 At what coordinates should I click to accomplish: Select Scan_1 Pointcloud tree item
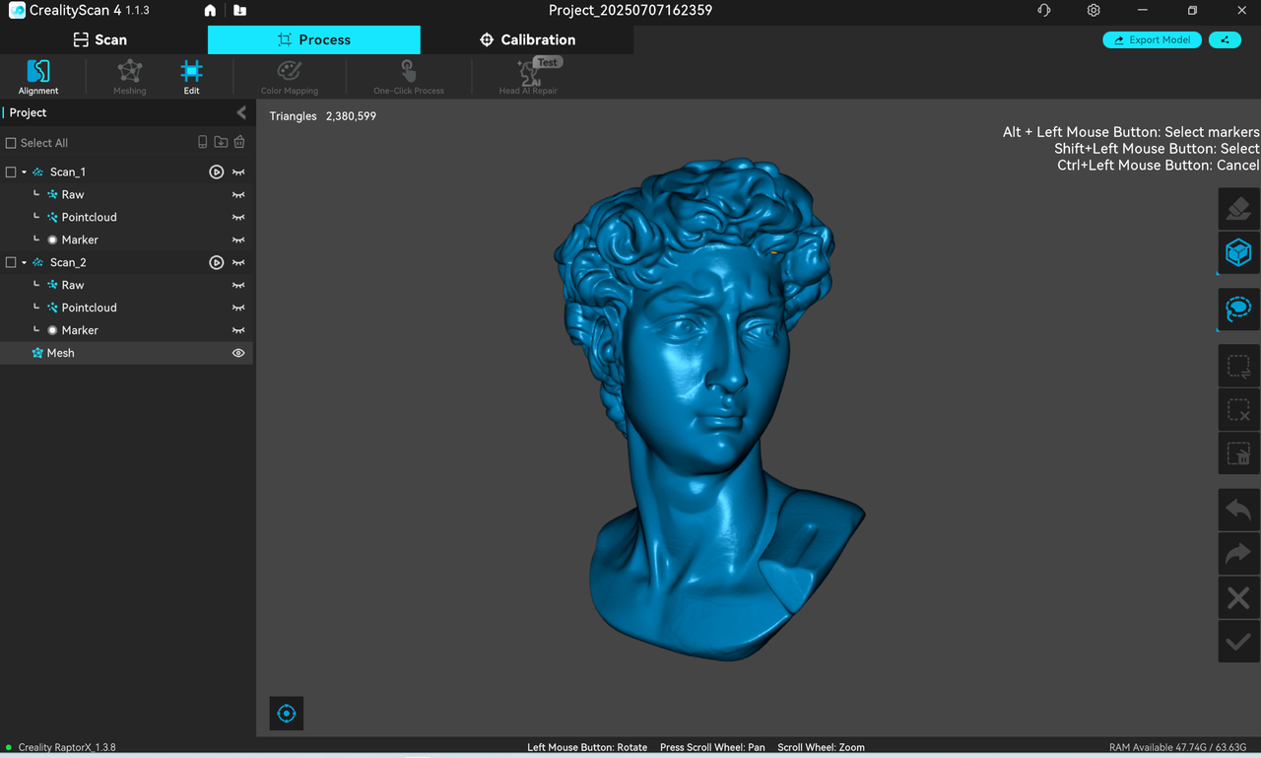pos(89,217)
